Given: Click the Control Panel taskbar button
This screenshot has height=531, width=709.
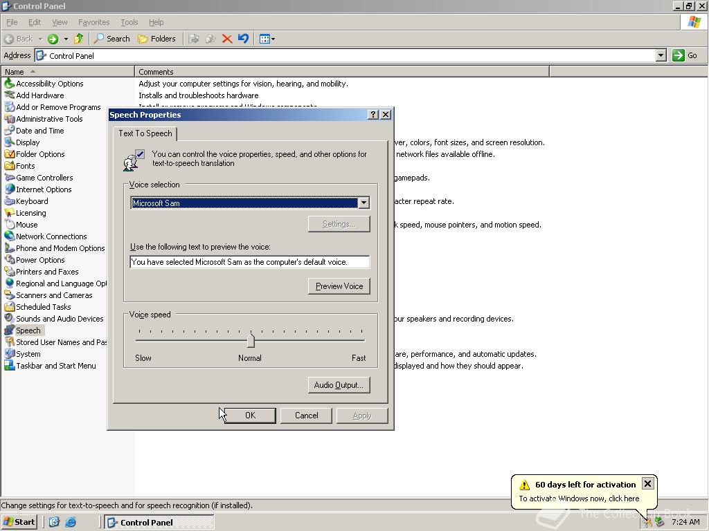Looking at the screenshot, I should coord(159,522).
